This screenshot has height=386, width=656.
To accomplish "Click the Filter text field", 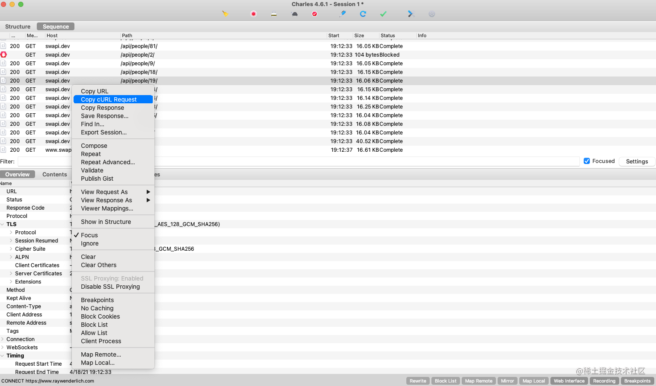I will [x=298, y=161].
